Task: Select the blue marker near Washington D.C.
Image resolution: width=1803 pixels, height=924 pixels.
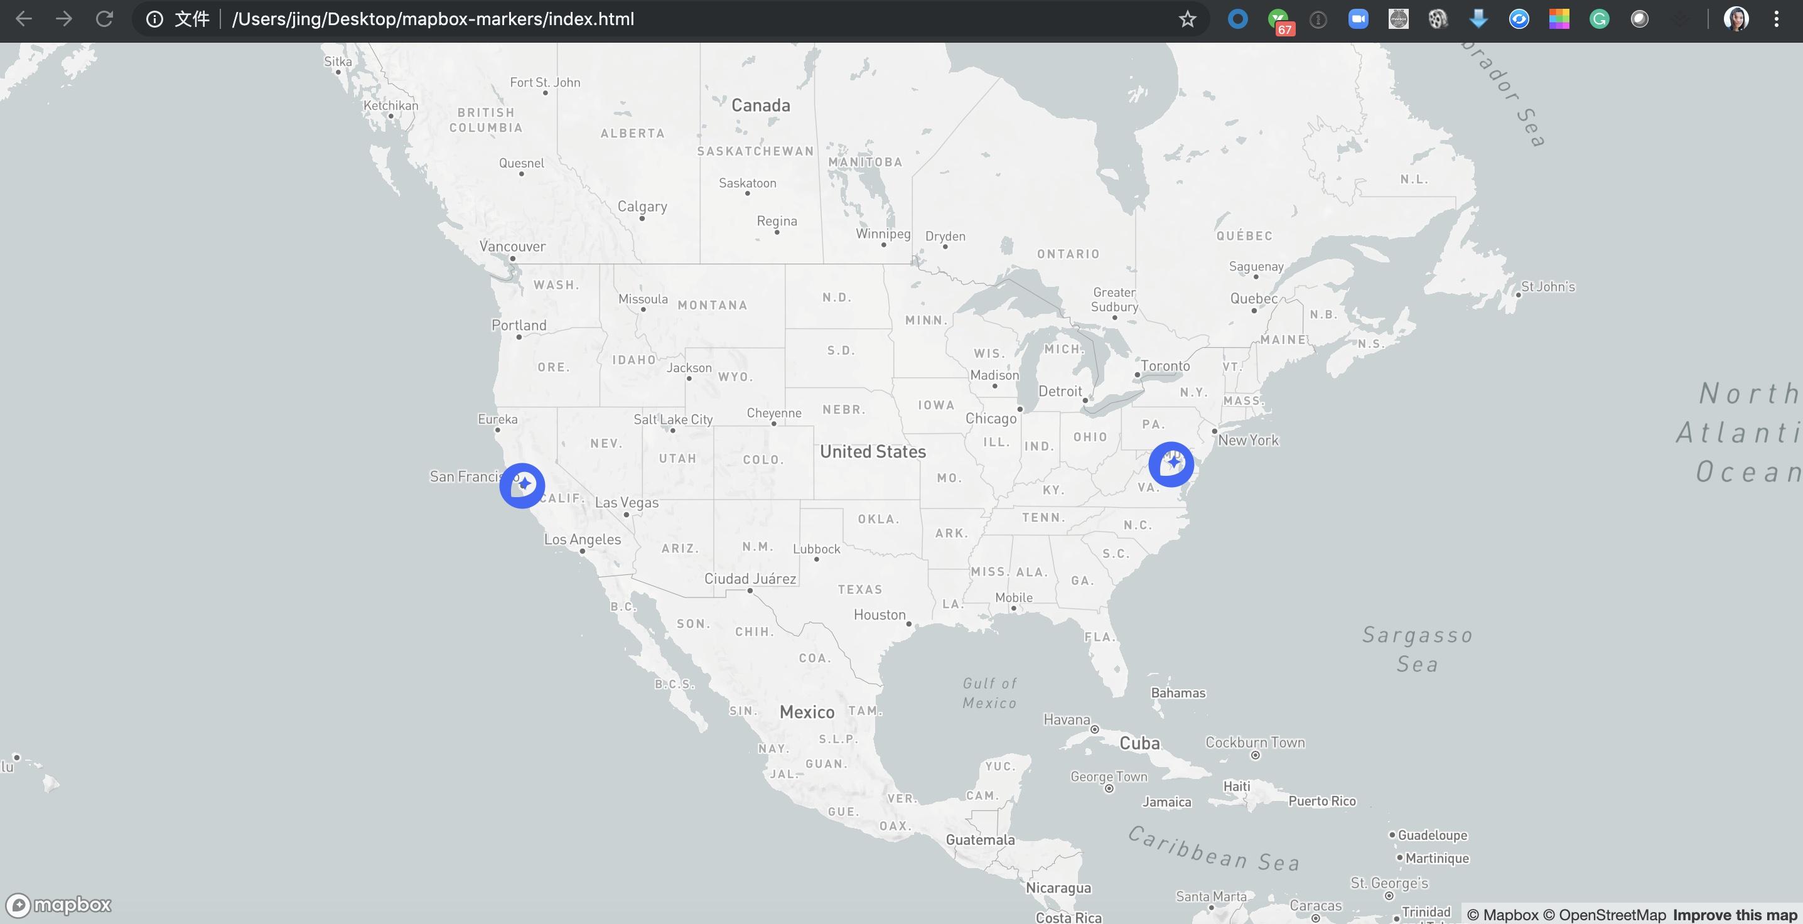Action: (x=1171, y=464)
